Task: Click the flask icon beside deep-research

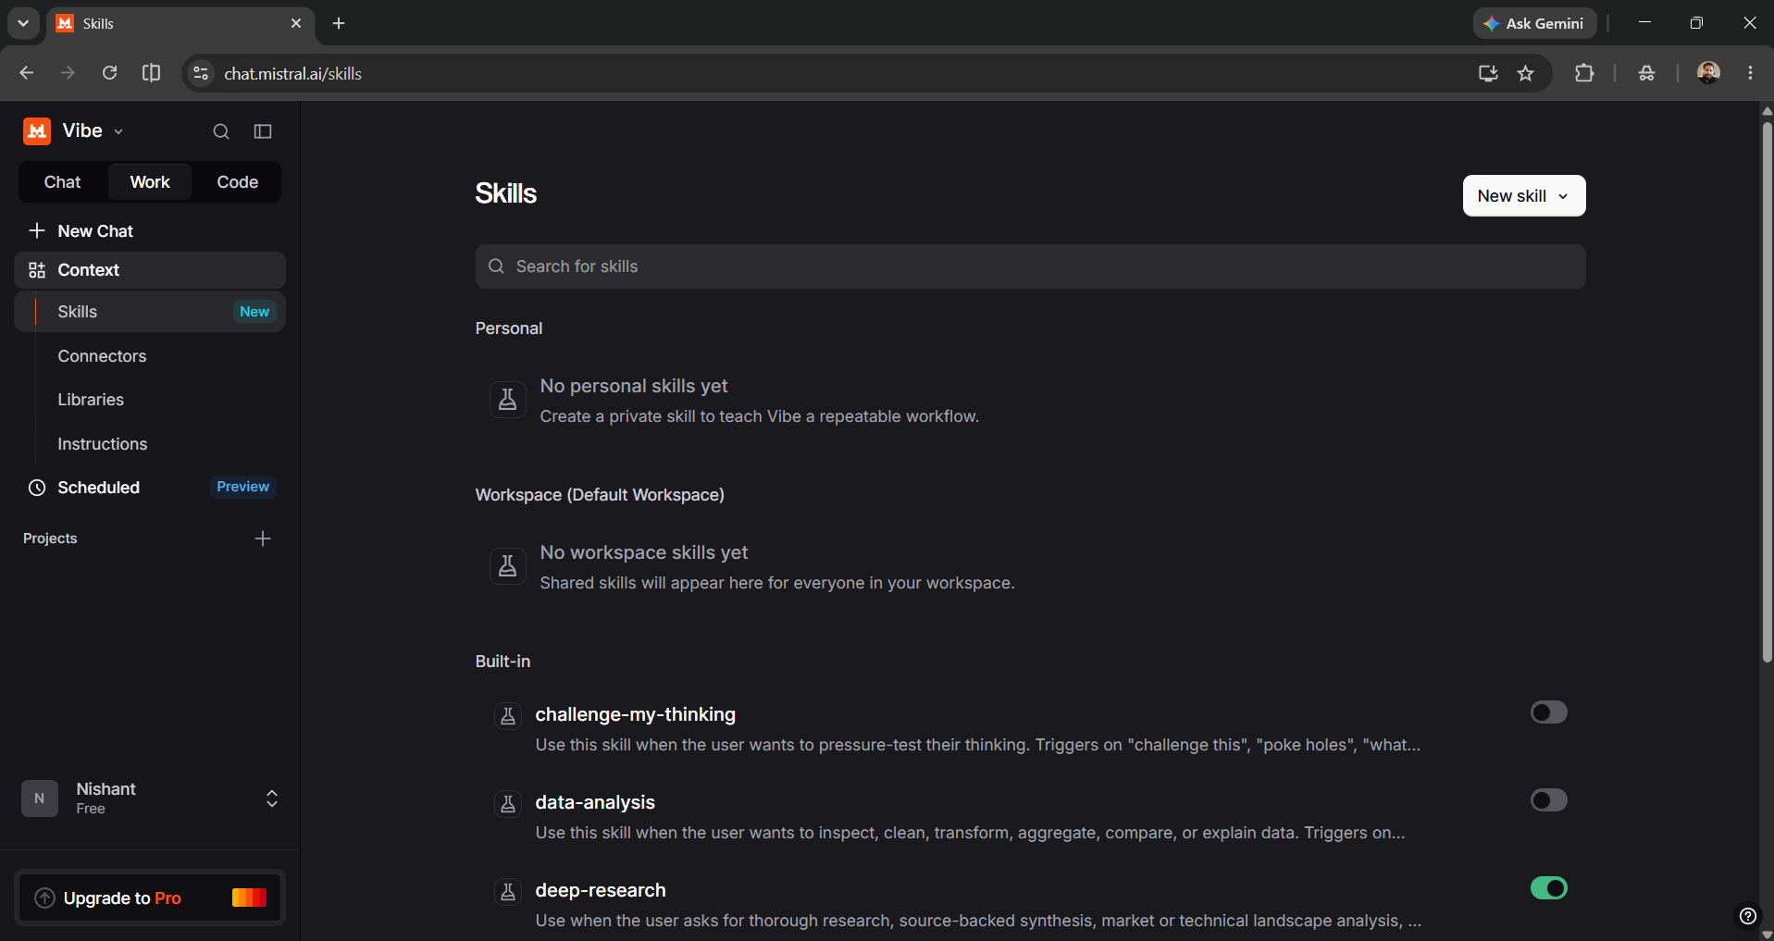Action: (508, 892)
